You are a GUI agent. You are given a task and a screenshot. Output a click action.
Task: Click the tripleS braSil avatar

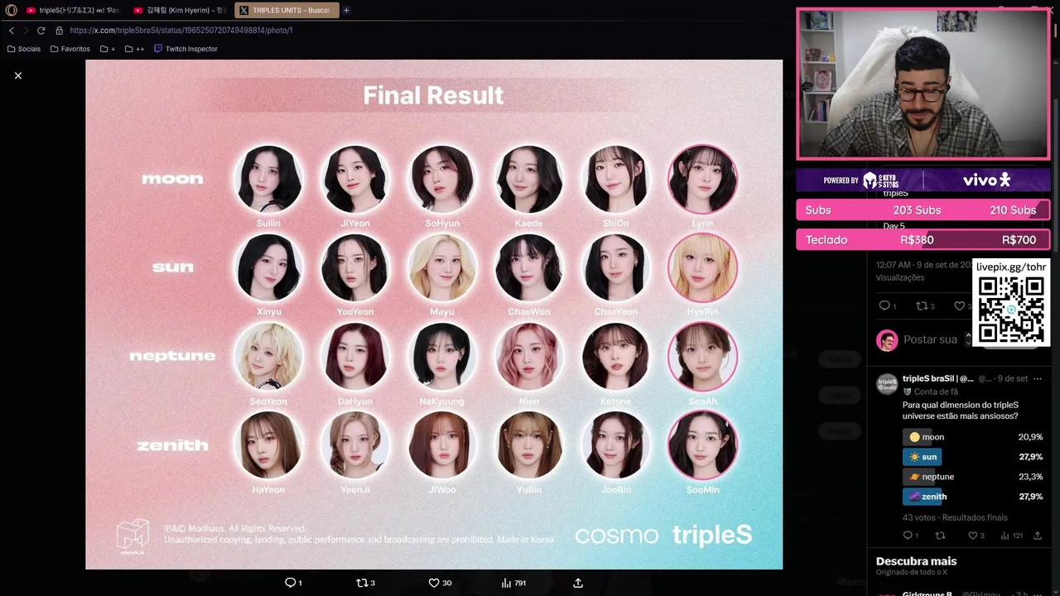coord(887,382)
